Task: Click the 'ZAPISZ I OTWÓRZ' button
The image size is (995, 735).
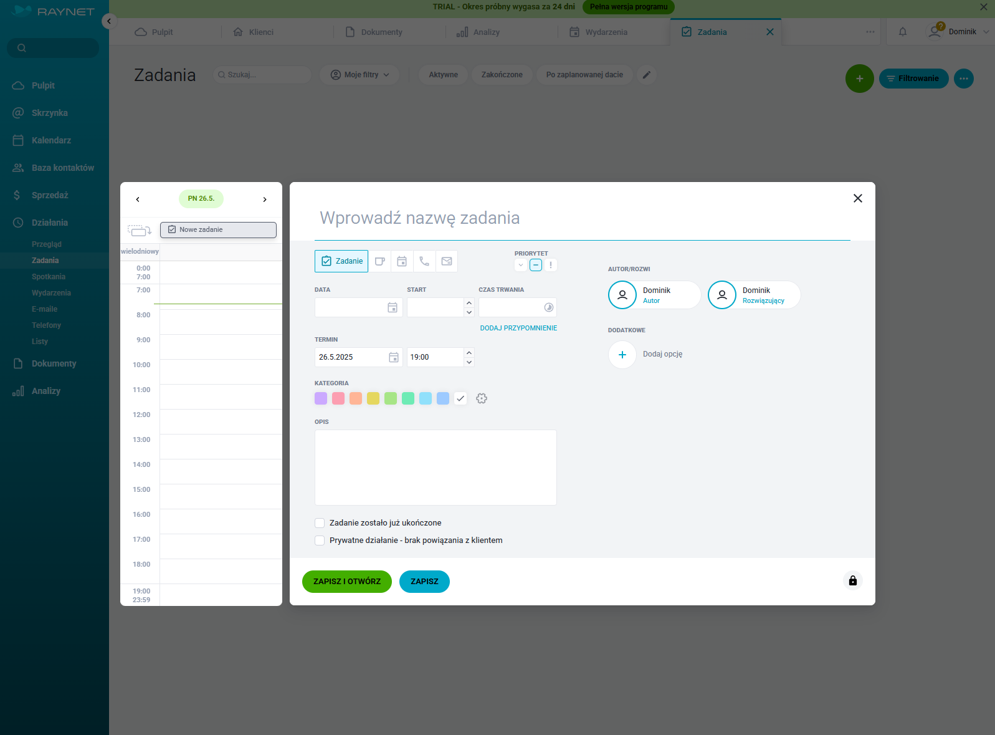Action: pos(346,581)
